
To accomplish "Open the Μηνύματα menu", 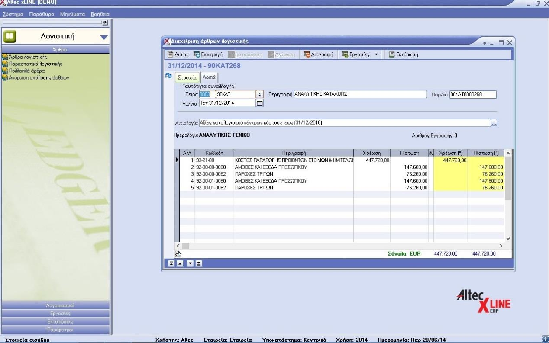I will 72,14.
